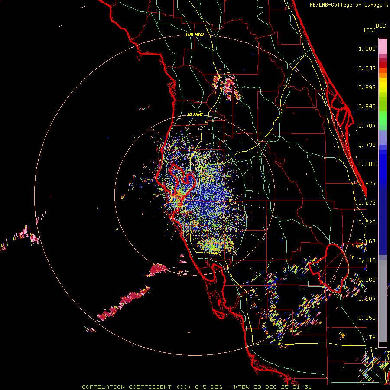
Task: Select the 0.413 scale value
Action: (367, 260)
